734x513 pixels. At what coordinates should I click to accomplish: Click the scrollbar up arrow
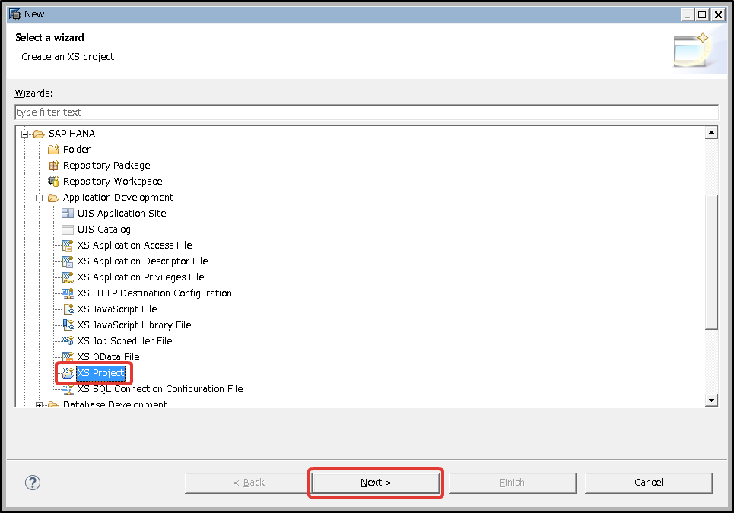[711, 133]
